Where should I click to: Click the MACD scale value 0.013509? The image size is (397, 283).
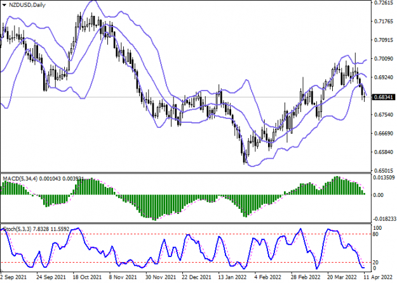(x=384, y=178)
